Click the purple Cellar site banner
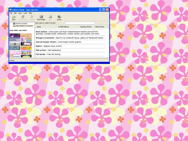The height and width of the screenshot is (141, 188). point(15,36)
